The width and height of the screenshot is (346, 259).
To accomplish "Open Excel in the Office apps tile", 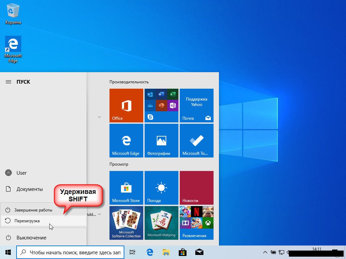I will click(173, 94).
